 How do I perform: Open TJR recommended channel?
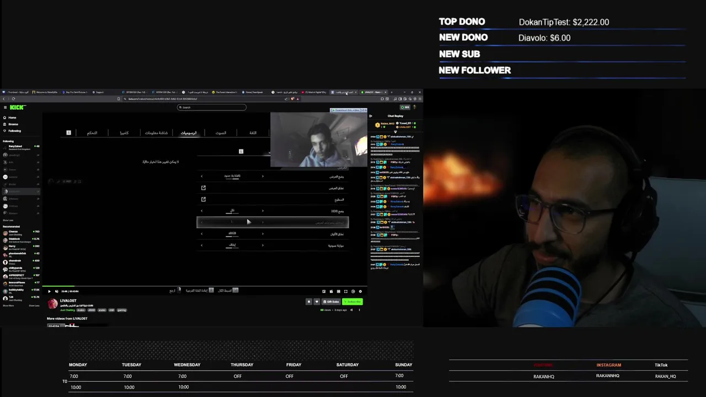[x=21, y=298]
